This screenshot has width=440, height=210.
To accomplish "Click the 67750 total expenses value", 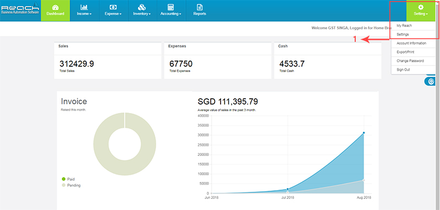I will pyautogui.click(x=181, y=64).
